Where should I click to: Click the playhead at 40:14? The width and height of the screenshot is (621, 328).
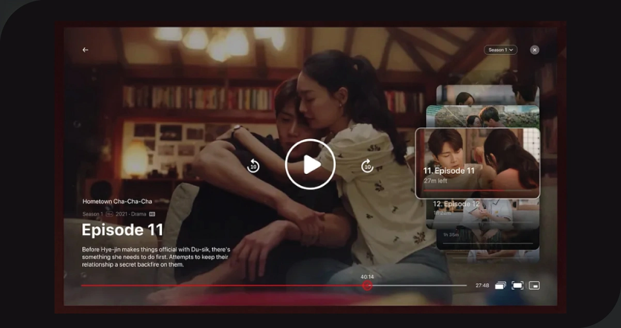pyautogui.click(x=367, y=285)
